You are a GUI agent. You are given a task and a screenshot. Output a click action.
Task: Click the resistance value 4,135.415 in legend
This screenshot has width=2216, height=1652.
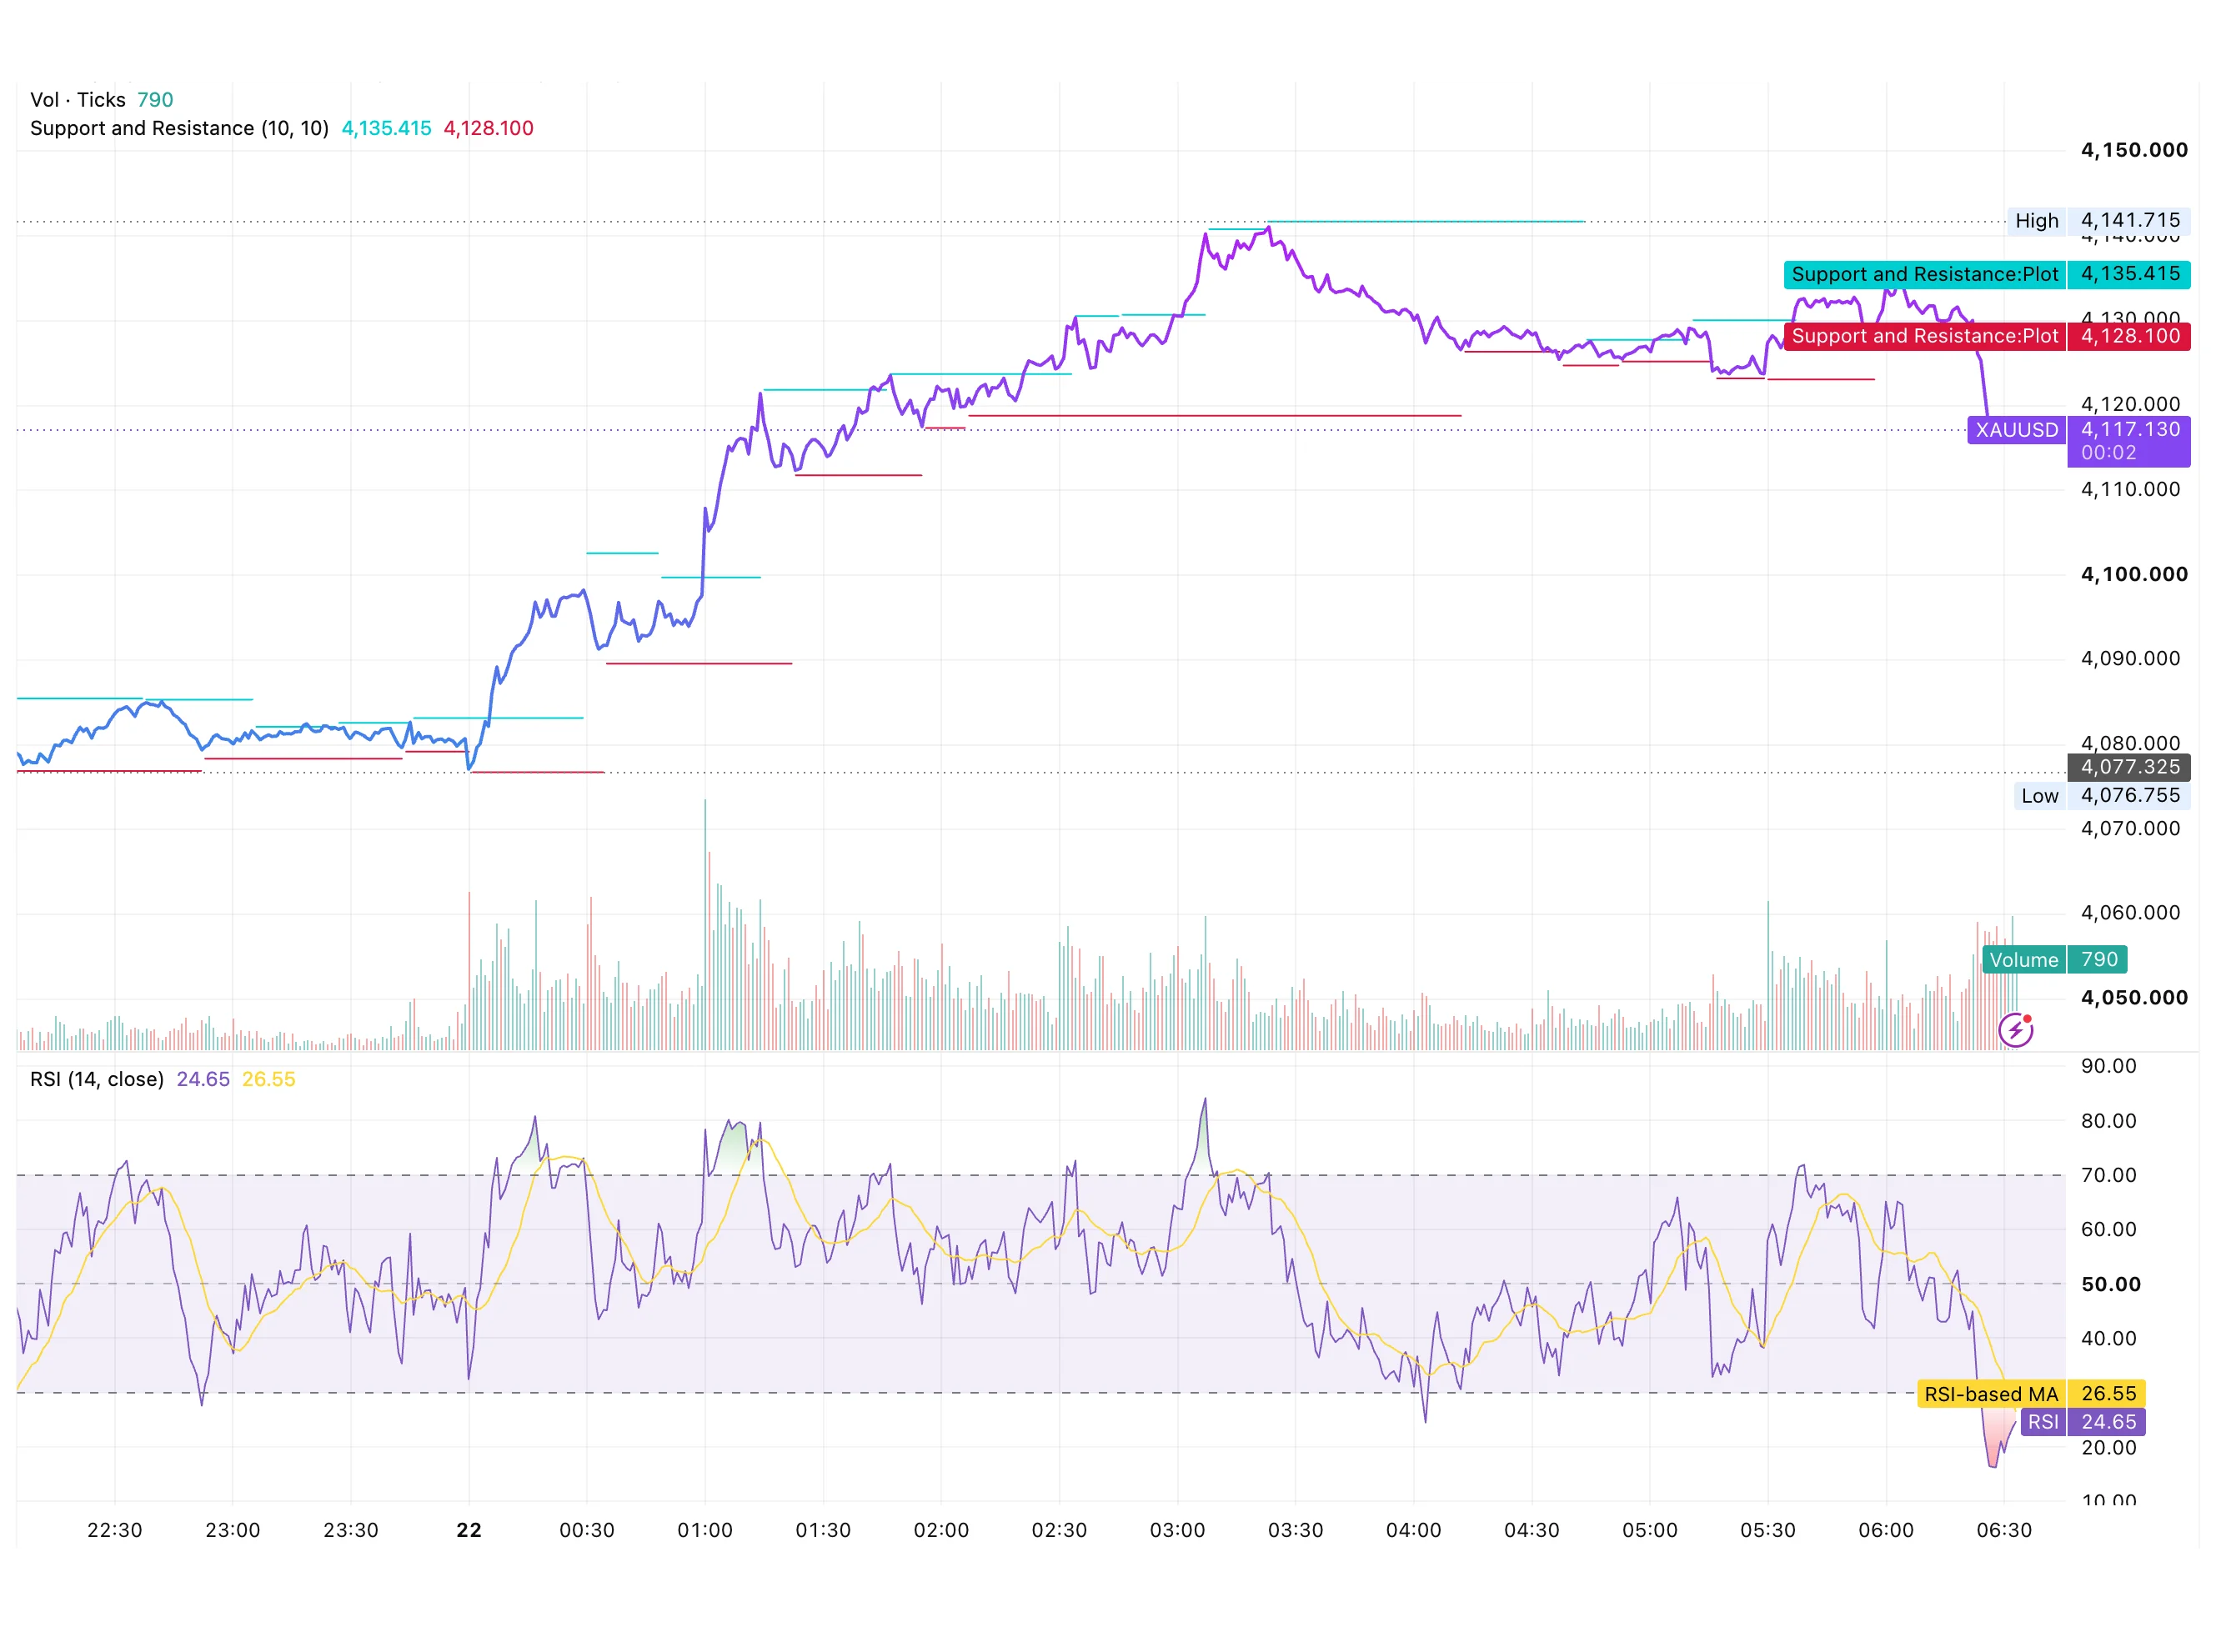click(386, 128)
